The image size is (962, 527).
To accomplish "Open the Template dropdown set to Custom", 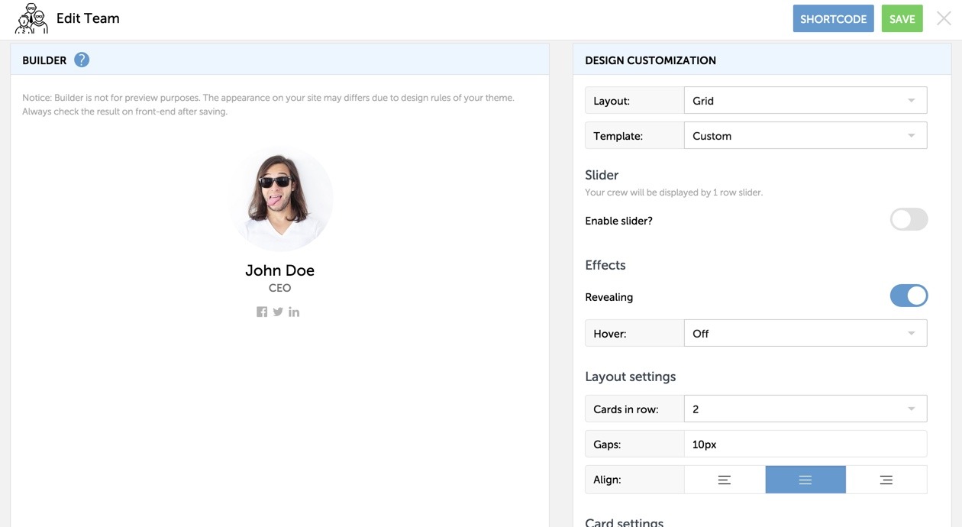I will (805, 136).
